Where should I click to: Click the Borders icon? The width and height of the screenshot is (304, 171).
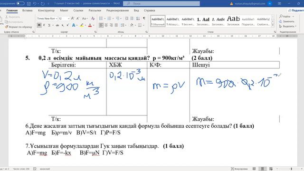tap(140, 25)
